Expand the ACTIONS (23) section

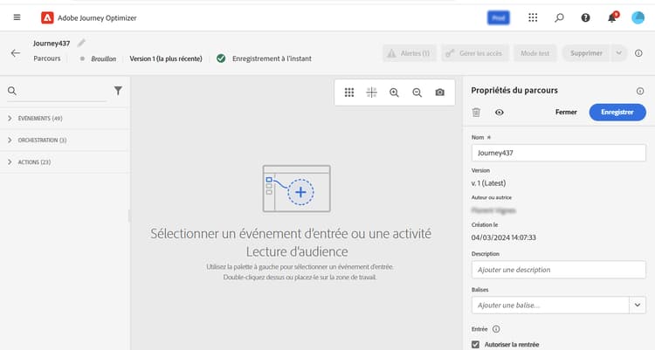pos(65,162)
